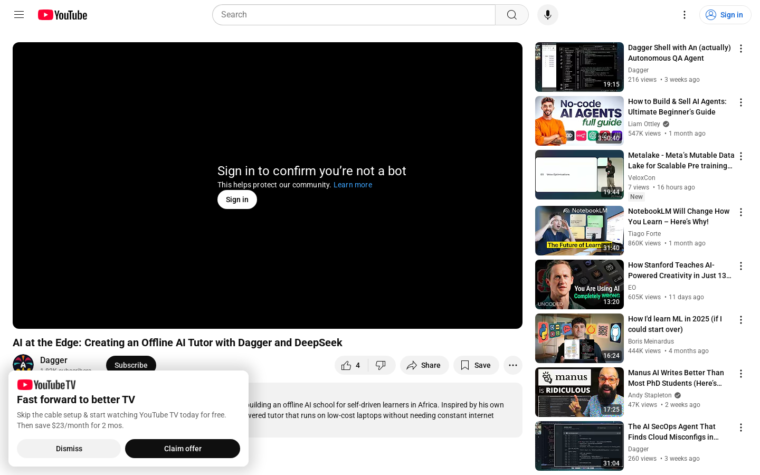
Task: Open title 'Dagger Shell with An (actually) Autonomous QA Agent'
Action: click(x=679, y=53)
